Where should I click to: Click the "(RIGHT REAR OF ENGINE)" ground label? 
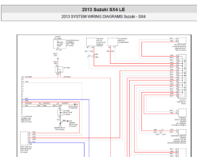73,107
